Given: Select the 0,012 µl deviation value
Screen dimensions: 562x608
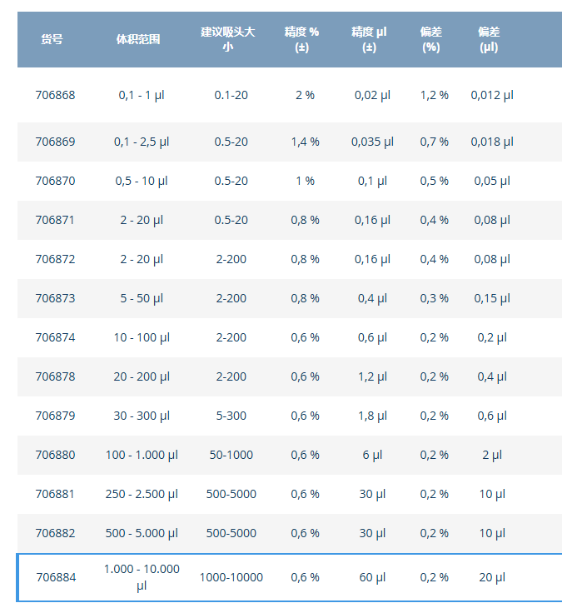Looking at the screenshot, I should click(x=492, y=95).
